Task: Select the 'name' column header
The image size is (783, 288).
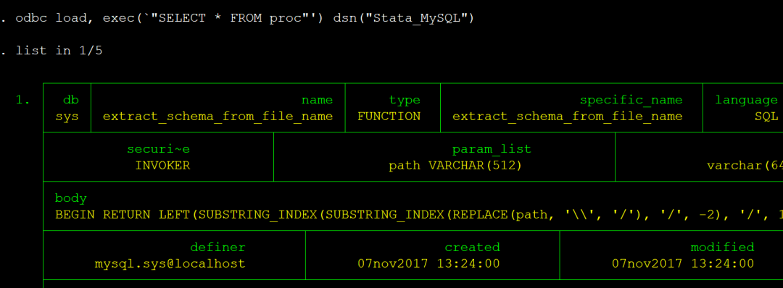Action: pos(317,100)
